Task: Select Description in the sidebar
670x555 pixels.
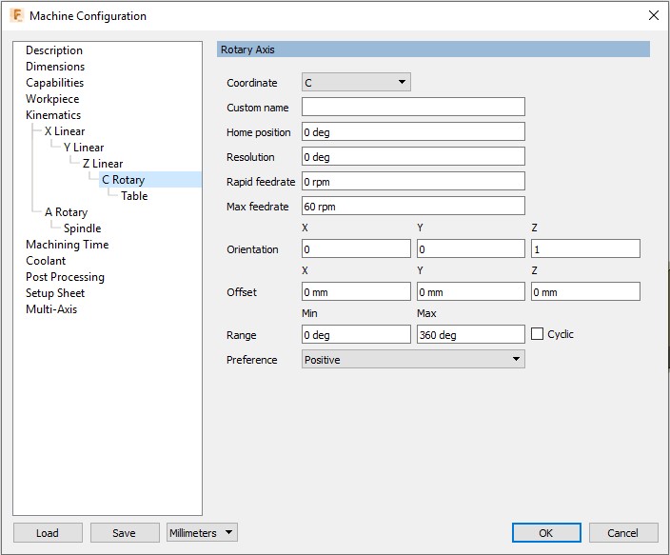Action: coord(54,50)
